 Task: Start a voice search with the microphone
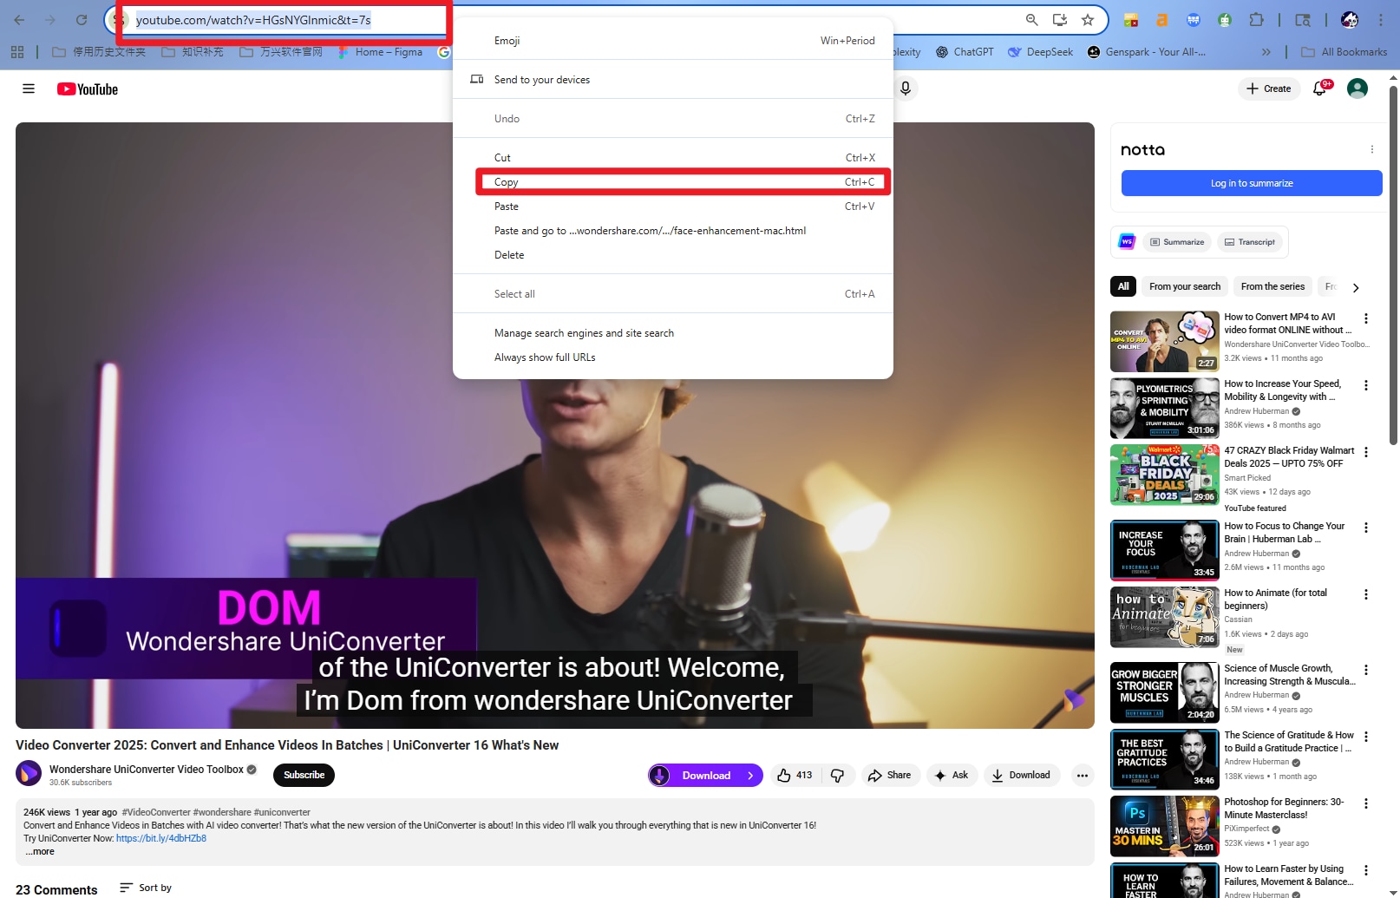click(906, 88)
